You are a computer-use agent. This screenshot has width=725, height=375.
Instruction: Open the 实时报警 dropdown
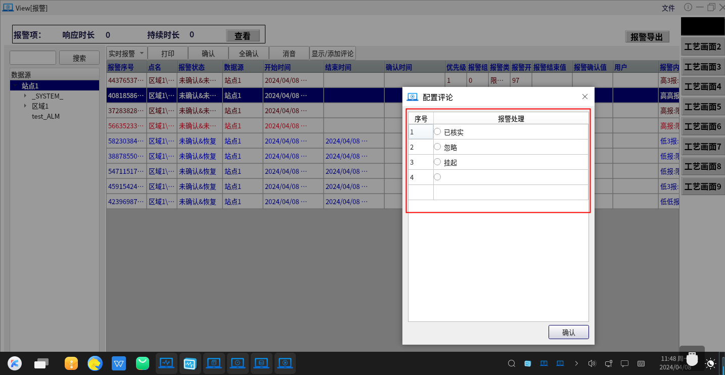[x=126, y=53]
